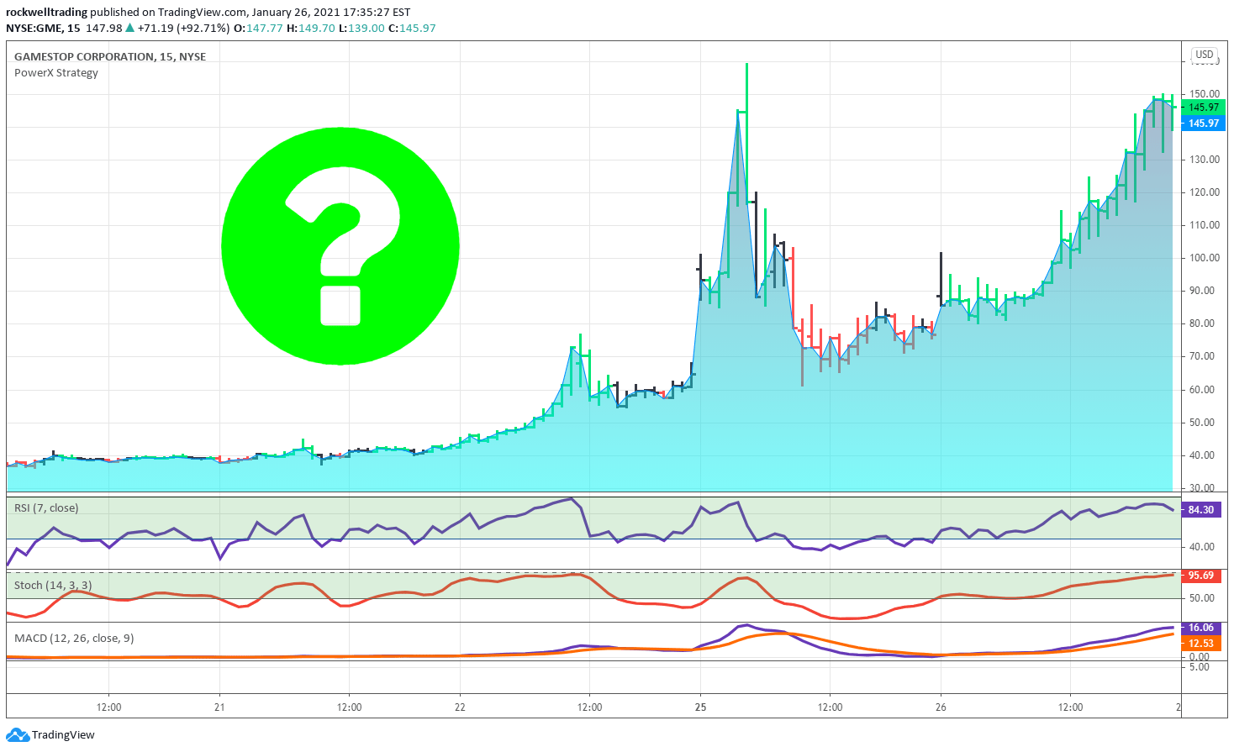The height and width of the screenshot is (752, 1234).
Task: Click the Stoch value tag 95.69
Action: click(x=1201, y=576)
